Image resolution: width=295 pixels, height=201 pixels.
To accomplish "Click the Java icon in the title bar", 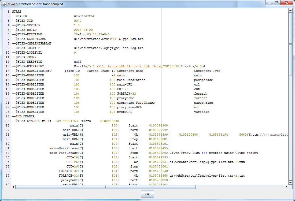I will (5, 4).
